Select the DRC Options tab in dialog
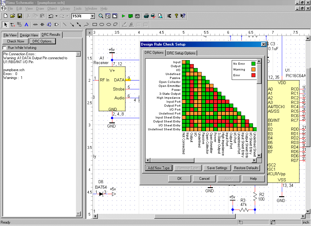 (x=154, y=53)
